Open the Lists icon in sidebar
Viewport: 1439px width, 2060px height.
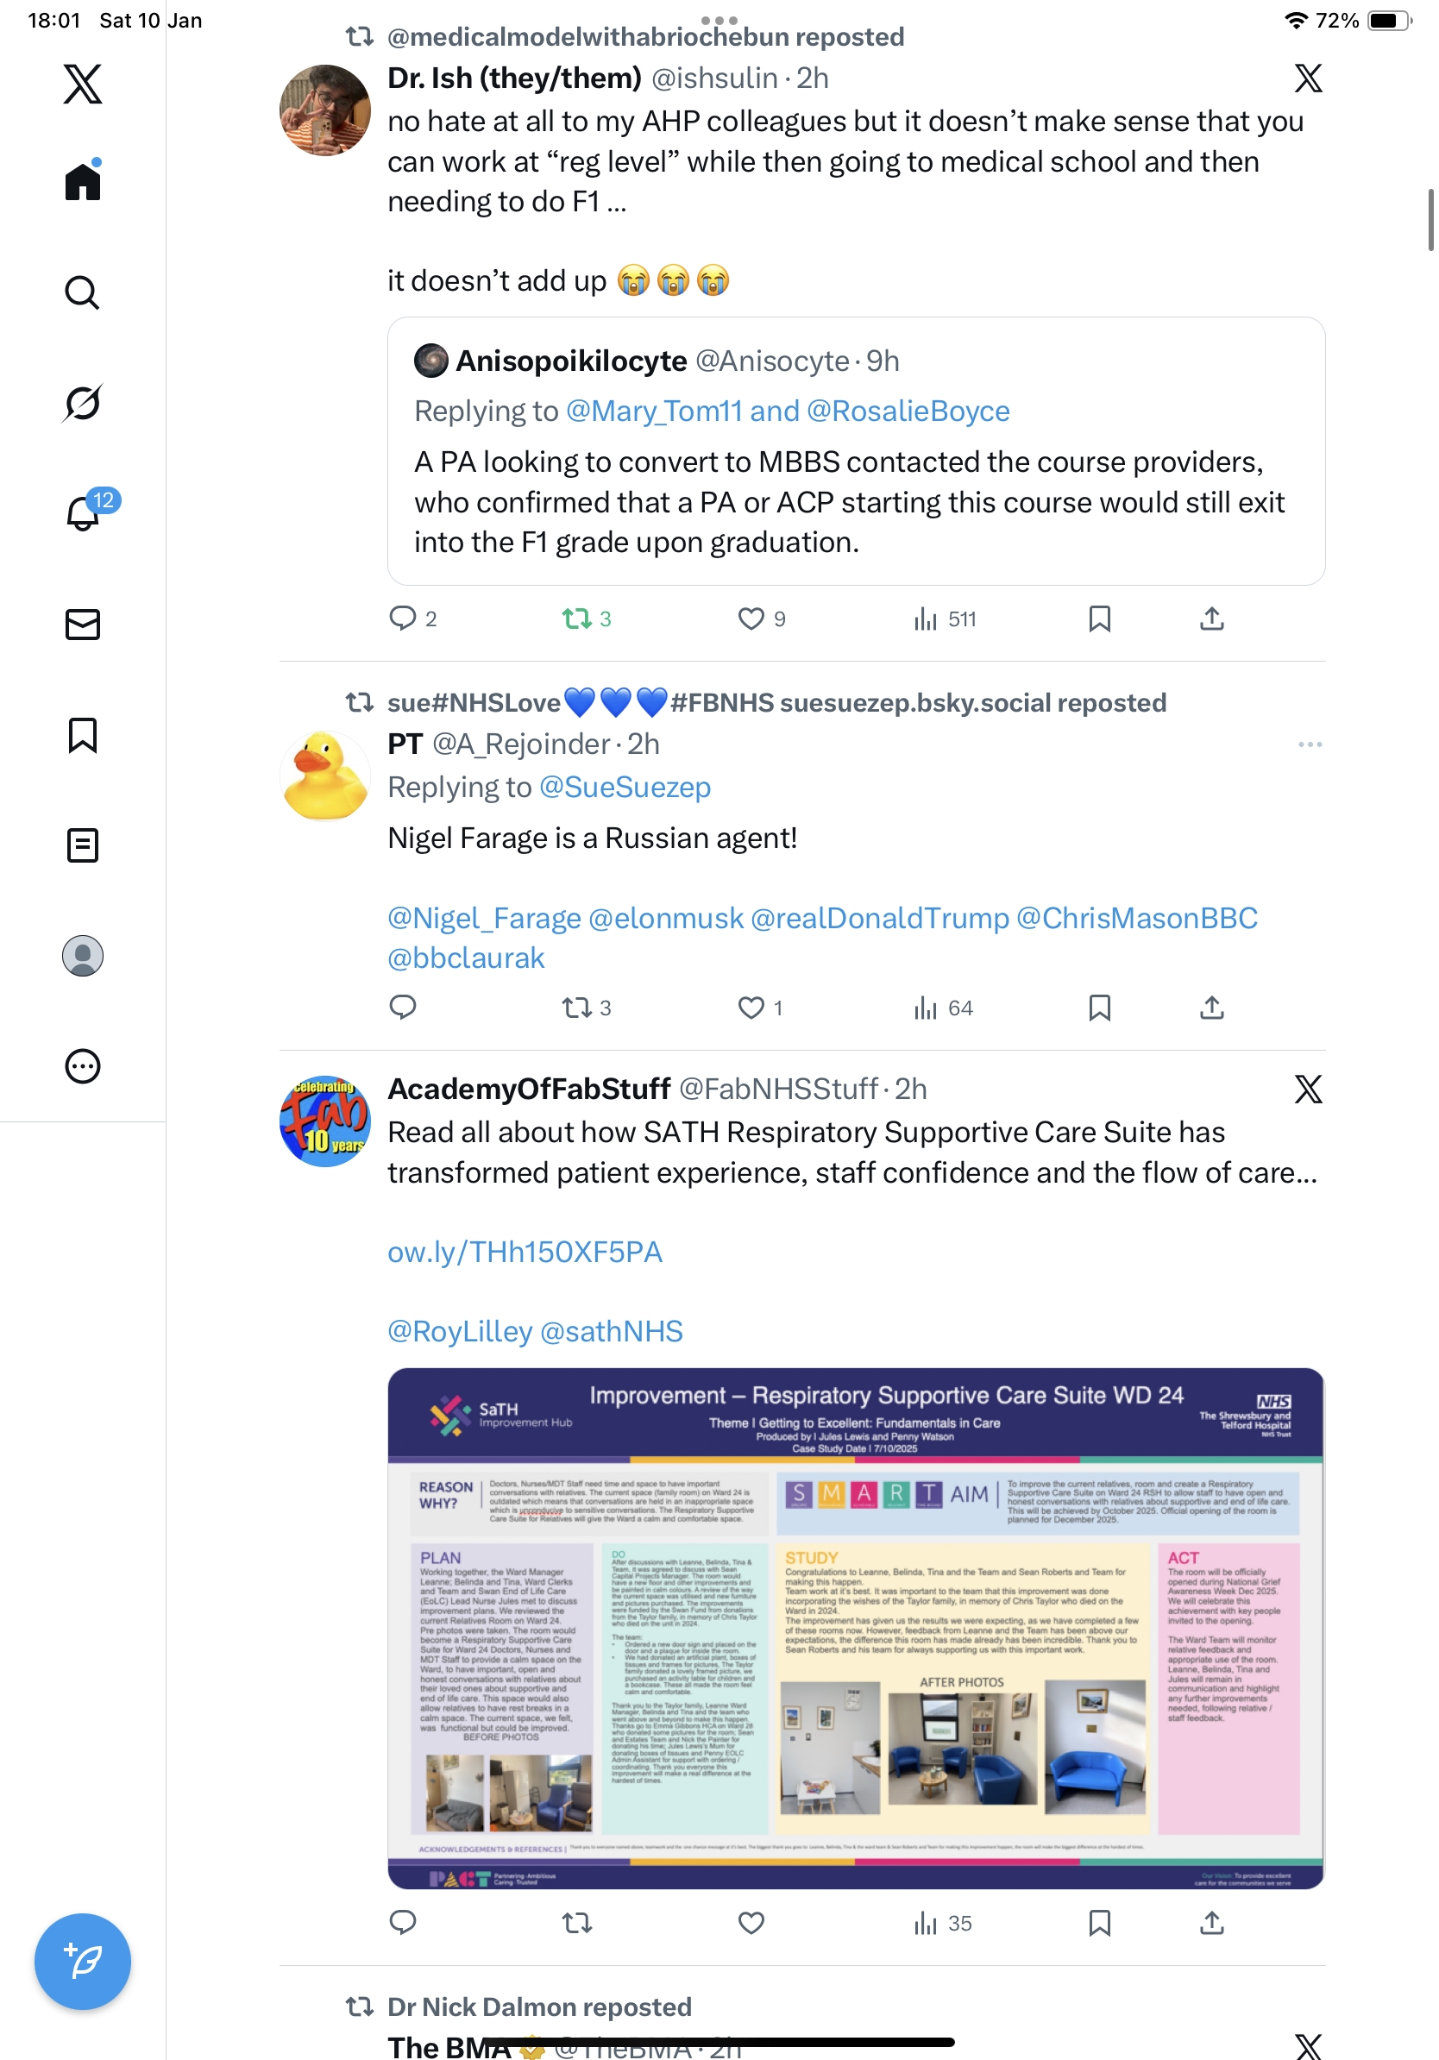point(83,845)
